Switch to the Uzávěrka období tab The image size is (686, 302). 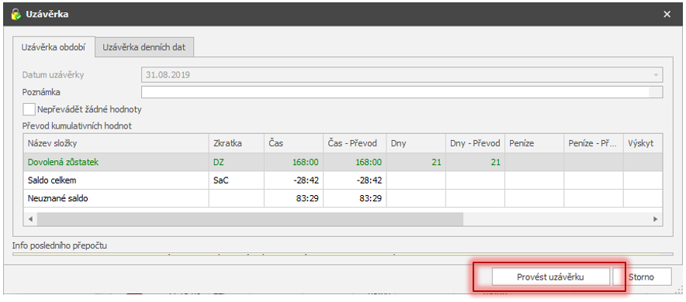tap(54, 47)
